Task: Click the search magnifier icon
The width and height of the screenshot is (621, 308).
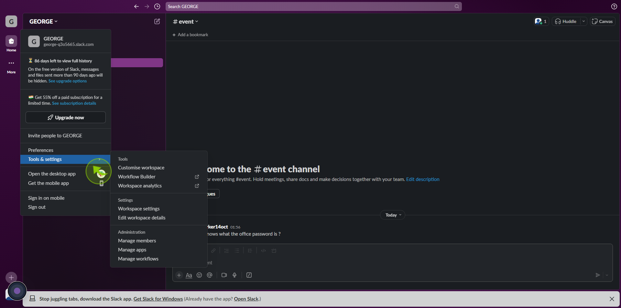Action: tap(457, 6)
